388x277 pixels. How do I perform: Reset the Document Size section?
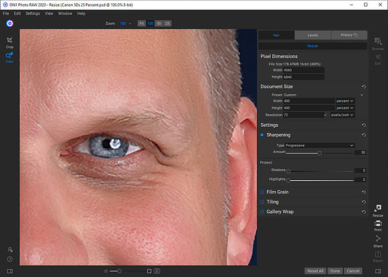tap(363, 87)
